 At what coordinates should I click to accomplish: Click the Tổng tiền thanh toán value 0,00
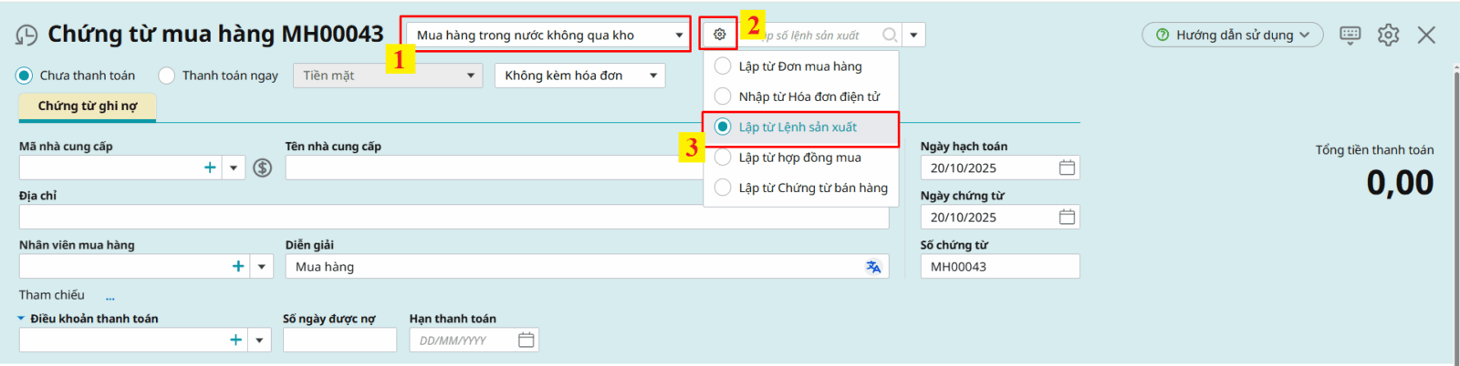[x=1400, y=183]
